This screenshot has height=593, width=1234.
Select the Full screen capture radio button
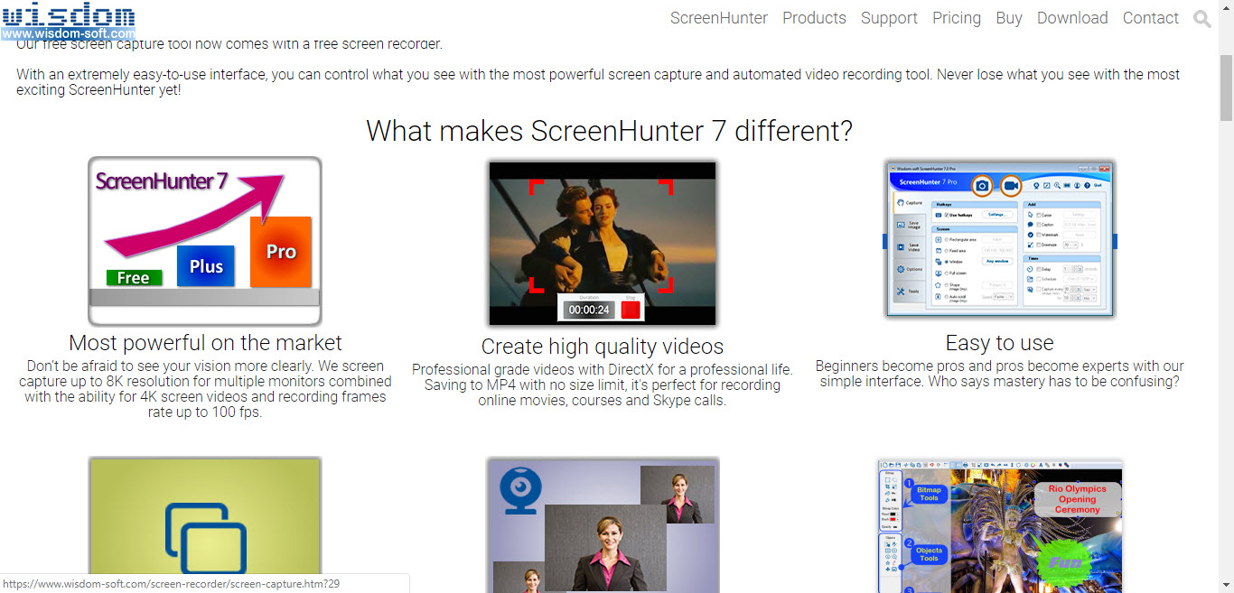click(x=947, y=273)
